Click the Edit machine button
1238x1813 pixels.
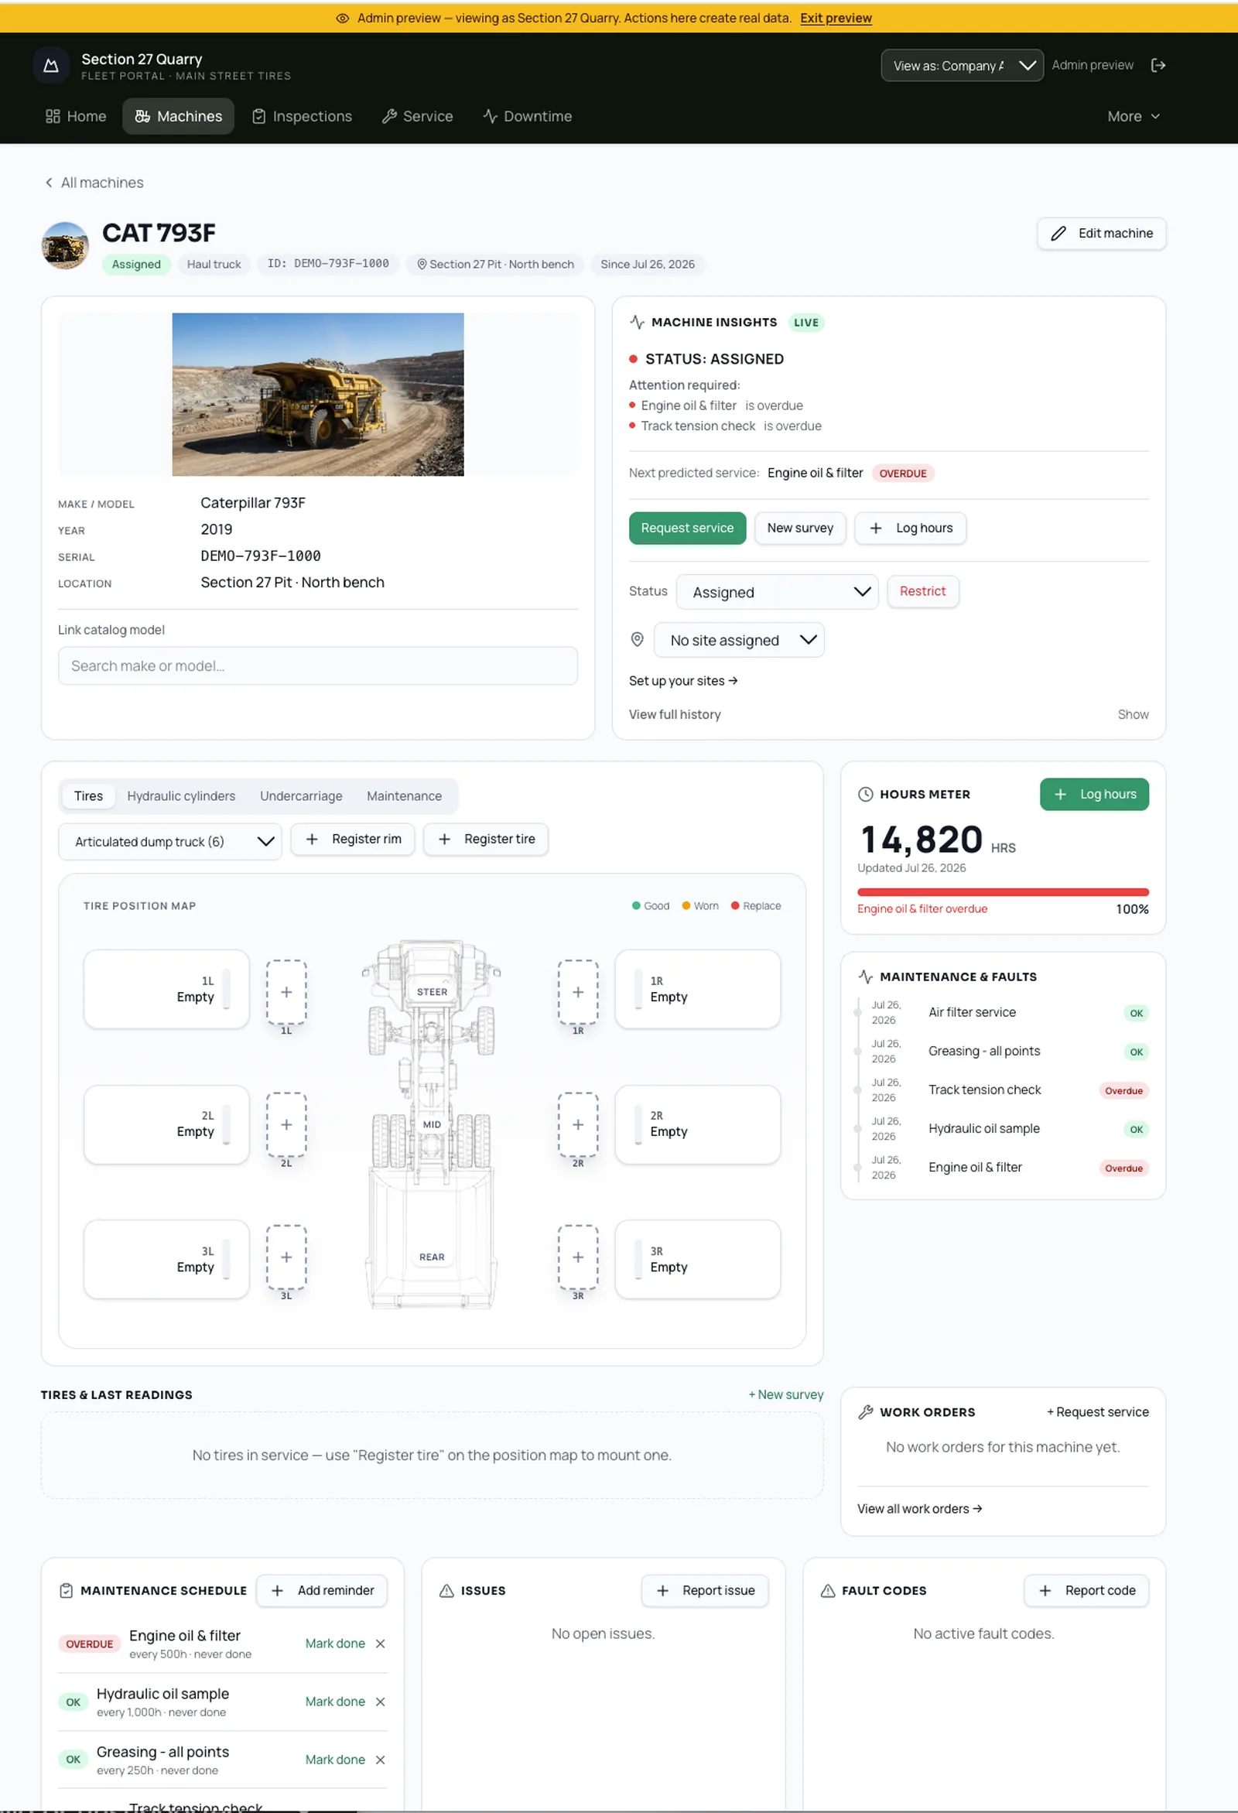tap(1101, 233)
